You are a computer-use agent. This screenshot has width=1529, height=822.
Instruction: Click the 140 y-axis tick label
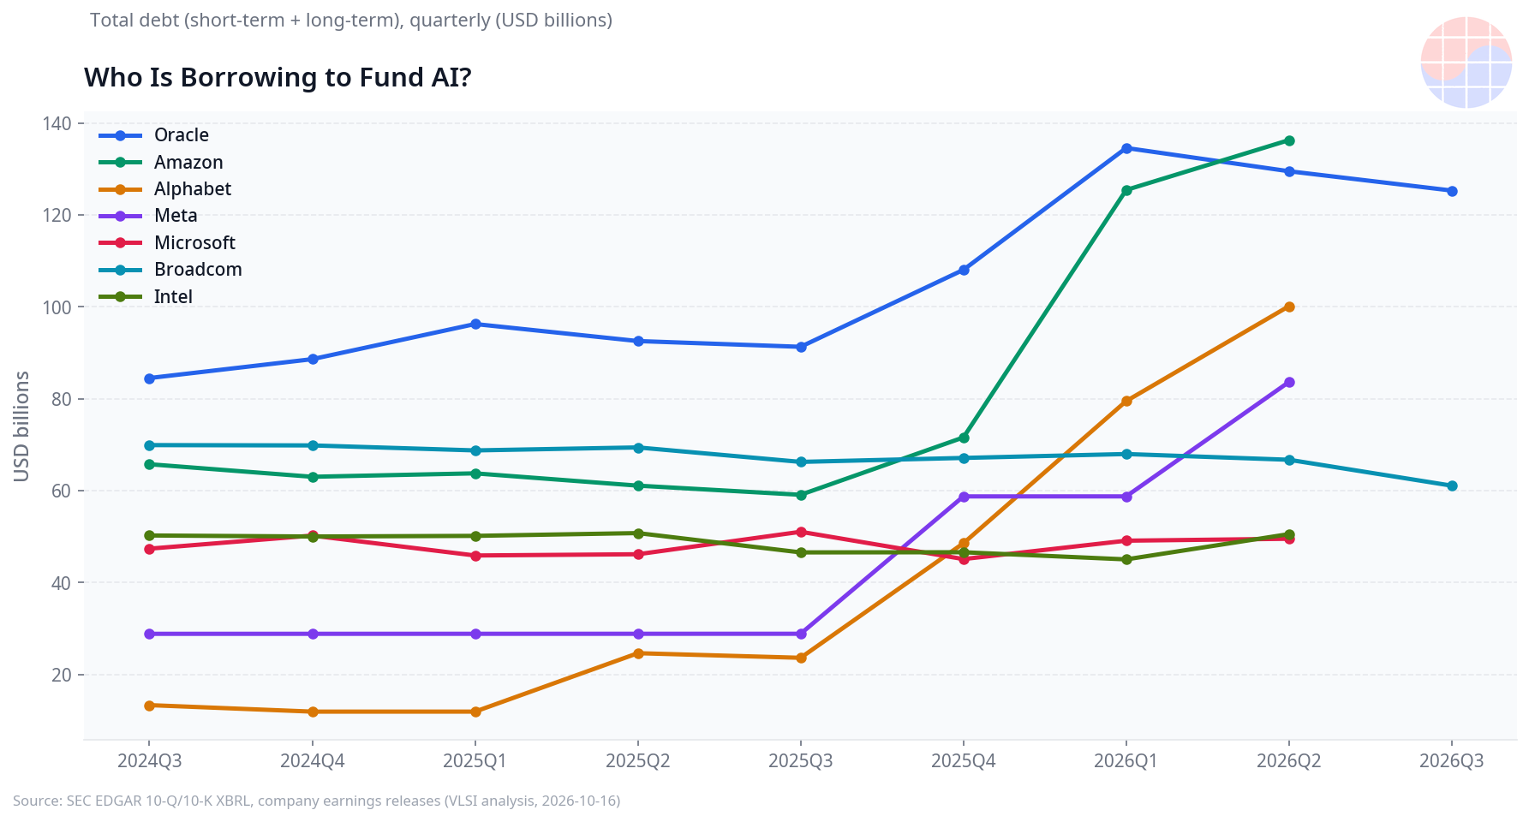tap(57, 123)
